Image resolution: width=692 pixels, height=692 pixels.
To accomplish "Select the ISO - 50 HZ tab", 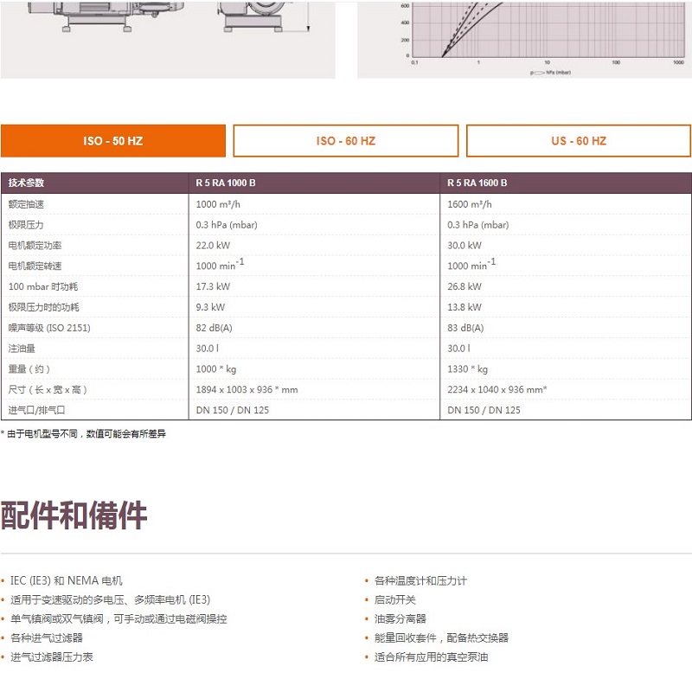I will (113, 141).
